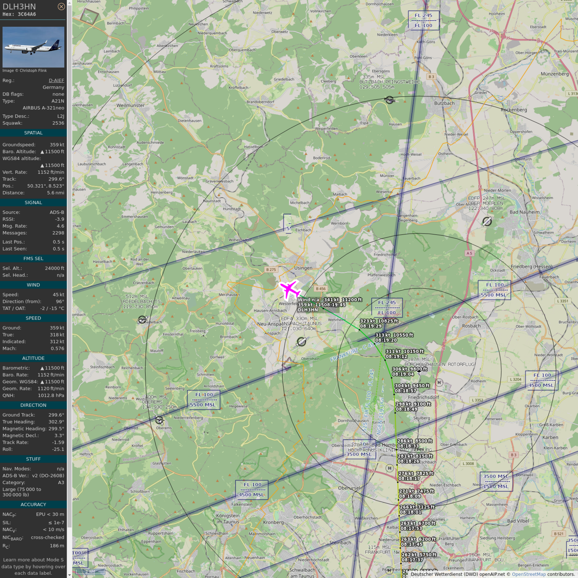The width and height of the screenshot is (578, 578).
Task: Open the D-AIEF registration link
Action: [56, 80]
